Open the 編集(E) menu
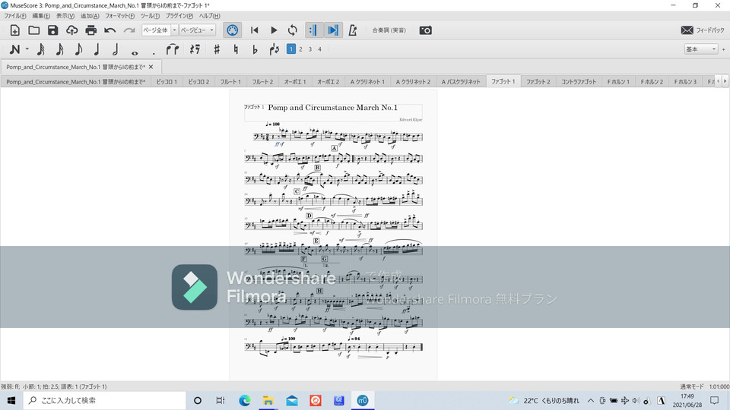The width and height of the screenshot is (730, 410). click(x=41, y=16)
